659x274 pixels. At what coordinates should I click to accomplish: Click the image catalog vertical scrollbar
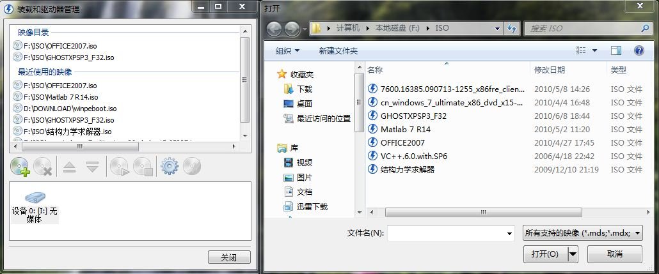pyautogui.click(x=245, y=80)
